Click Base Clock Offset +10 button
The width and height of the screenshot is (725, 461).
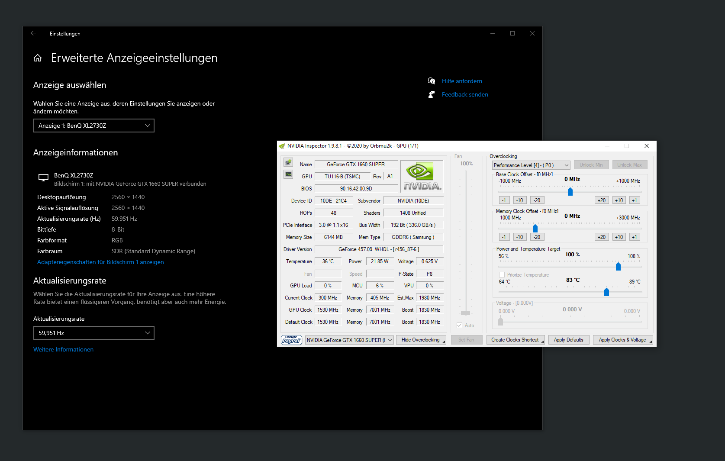coord(619,200)
